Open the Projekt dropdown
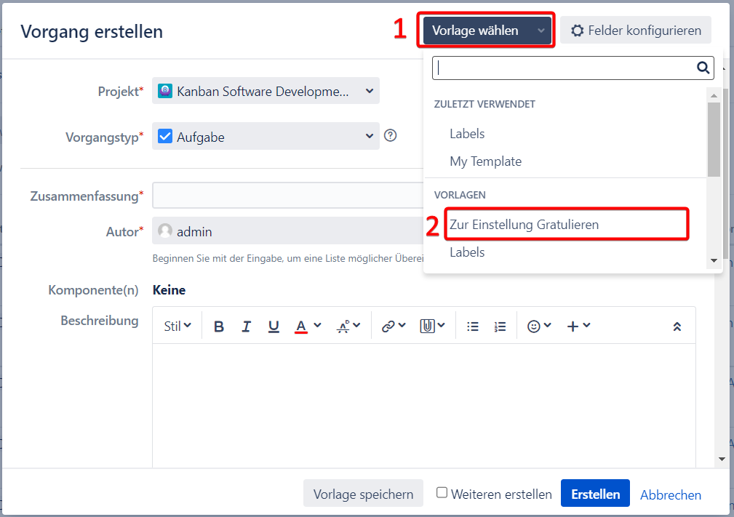734x517 pixels. pos(266,91)
